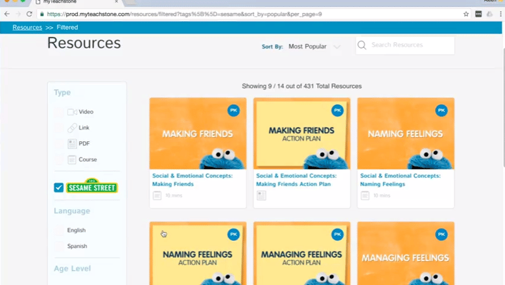Click the browser reload icon
The width and height of the screenshot is (505, 285).
coord(29,14)
